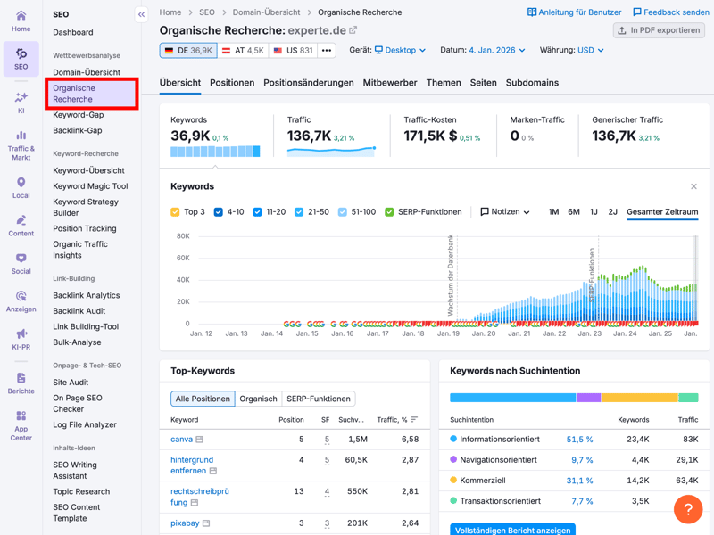The image size is (714, 535).
Task: Open the canva keyword link
Action: 181,440
